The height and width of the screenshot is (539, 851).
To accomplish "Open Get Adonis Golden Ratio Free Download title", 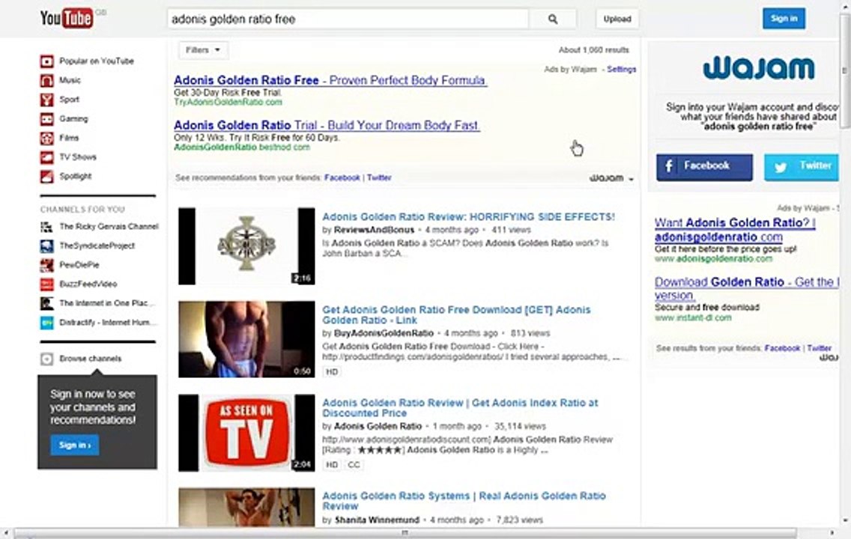I will pyautogui.click(x=456, y=315).
